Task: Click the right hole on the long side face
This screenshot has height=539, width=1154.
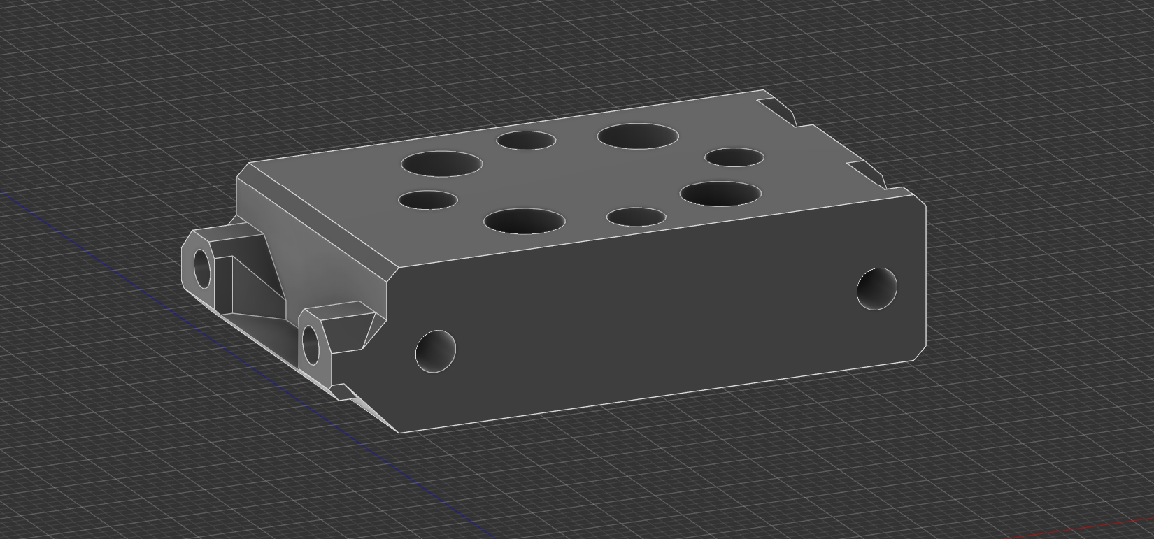Action: coord(877,288)
